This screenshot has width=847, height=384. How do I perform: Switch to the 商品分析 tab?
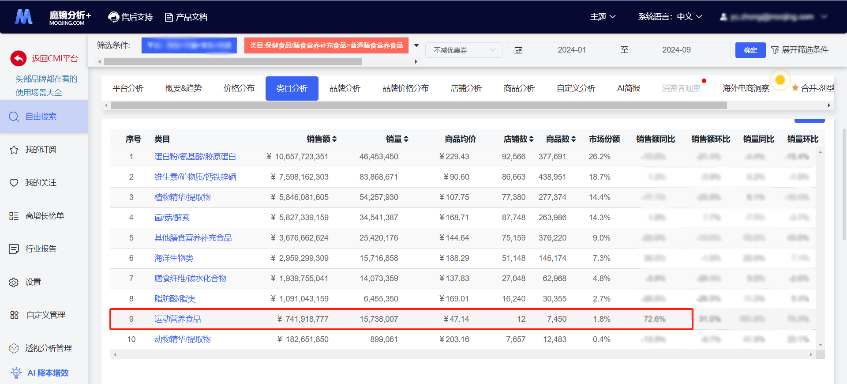pos(519,88)
